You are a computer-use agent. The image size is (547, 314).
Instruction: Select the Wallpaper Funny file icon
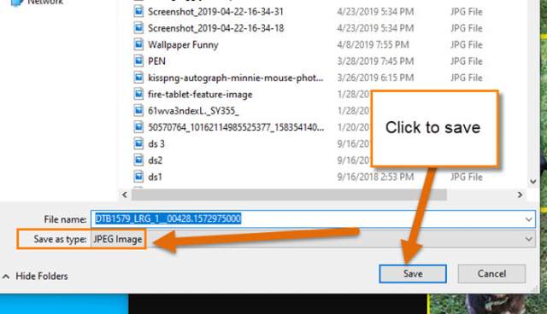pos(138,44)
